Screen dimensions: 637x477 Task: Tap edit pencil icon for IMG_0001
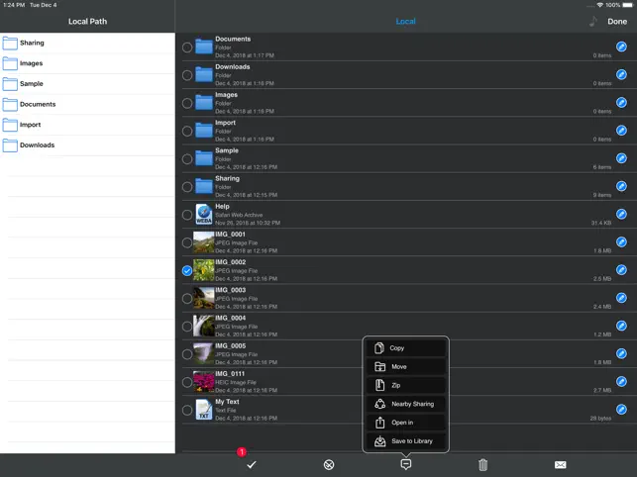click(x=621, y=241)
